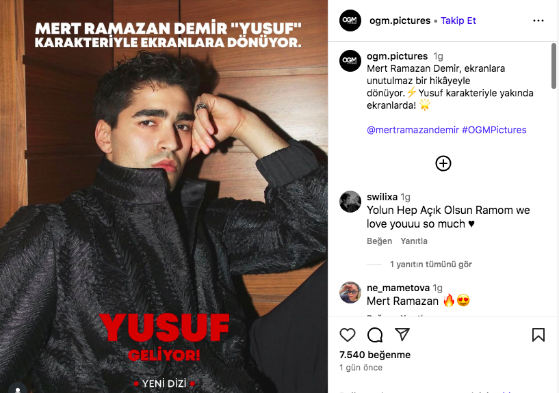Screen dimensions: 559x393
Task: Click the comments panel scrollbar
Action: pyautogui.click(x=554, y=66)
